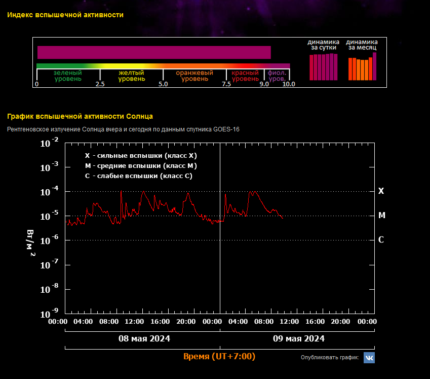Click the green-to-purple level color scale
430x379 pixels.
click(163, 66)
